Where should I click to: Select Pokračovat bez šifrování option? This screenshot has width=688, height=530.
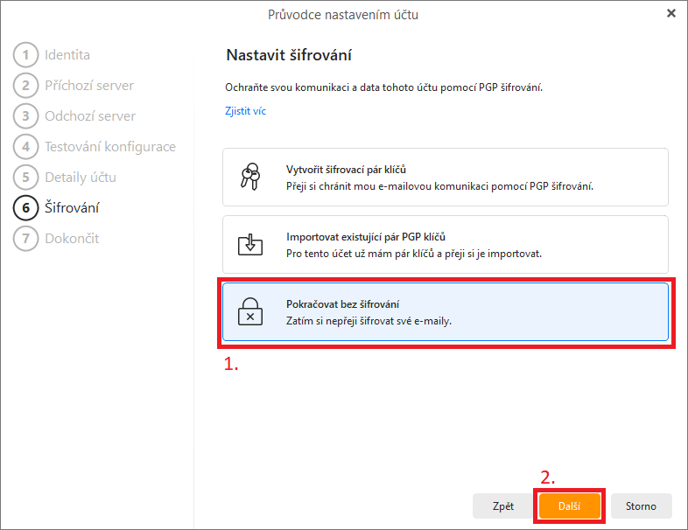coord(446,311)
